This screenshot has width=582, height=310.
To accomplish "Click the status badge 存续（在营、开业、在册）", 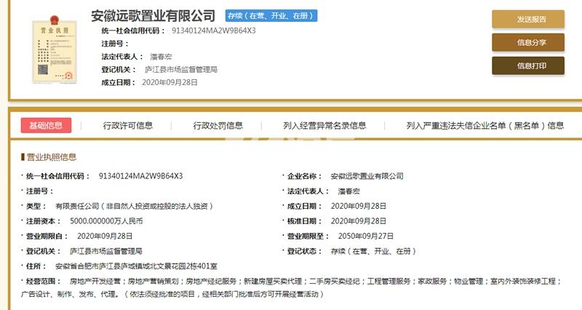I will click(271, 15).
